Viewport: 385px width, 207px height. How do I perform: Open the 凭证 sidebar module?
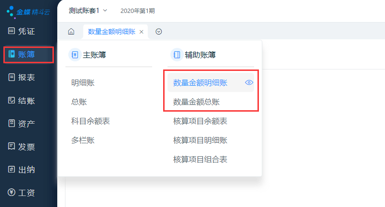point(22,31)
